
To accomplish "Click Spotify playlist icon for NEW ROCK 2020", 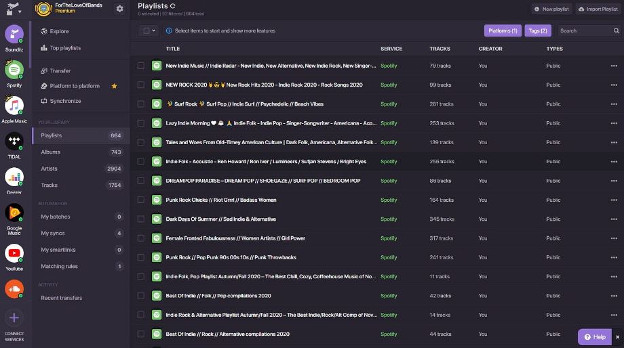I will (x=157, y=85).
